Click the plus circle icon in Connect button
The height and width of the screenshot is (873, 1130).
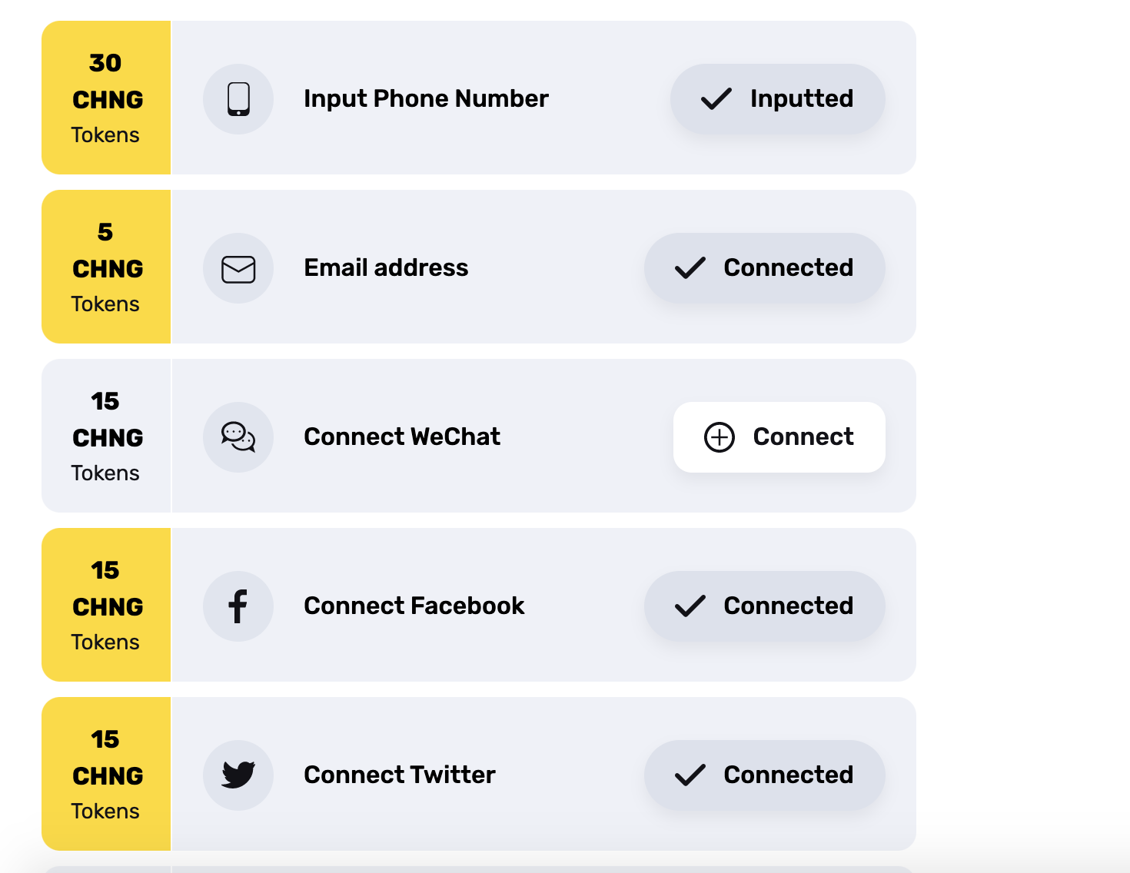coord(720,437)
